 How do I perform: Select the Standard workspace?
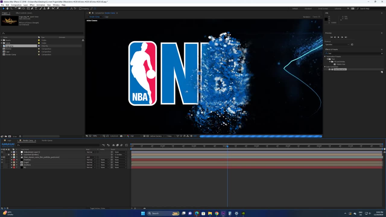coord(308,8)
